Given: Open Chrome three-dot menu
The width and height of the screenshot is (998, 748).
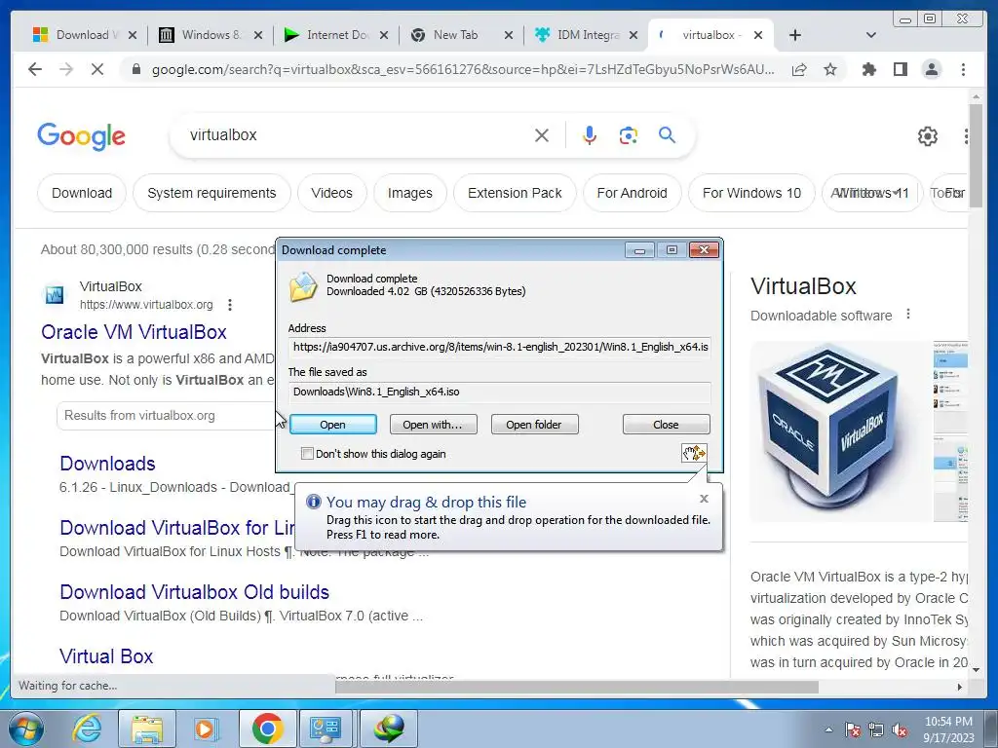Looking at the screenshot, I should (963, 69).
